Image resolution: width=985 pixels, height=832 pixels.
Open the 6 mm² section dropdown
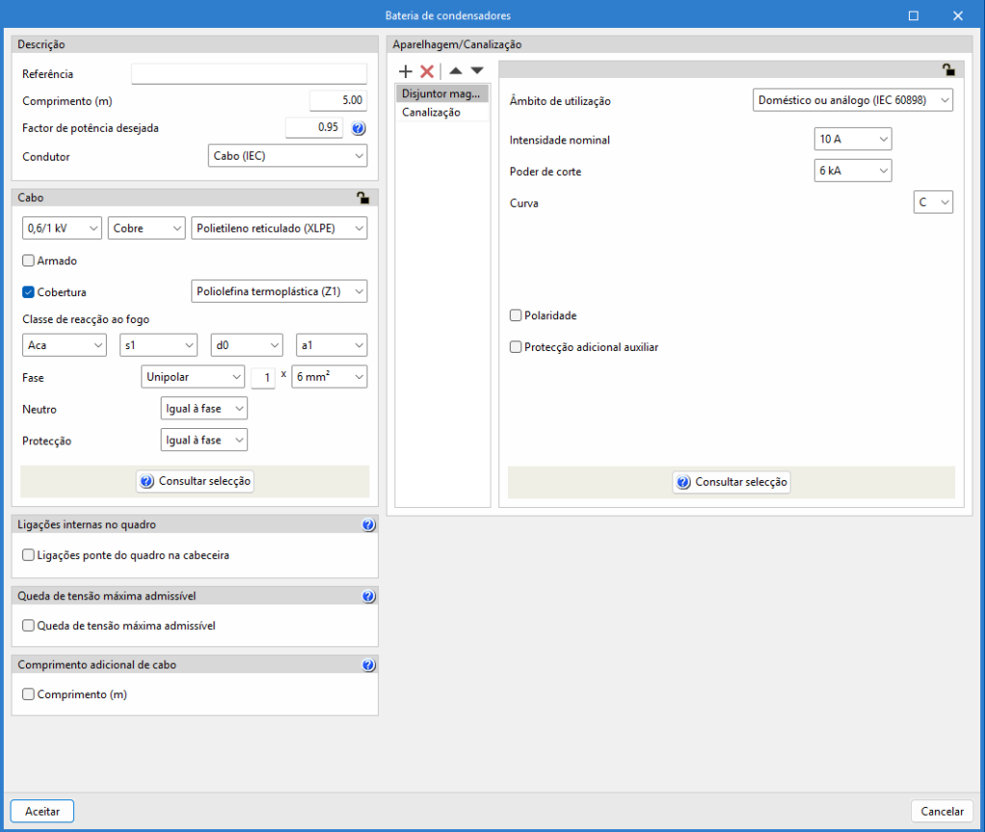(330, 377)
